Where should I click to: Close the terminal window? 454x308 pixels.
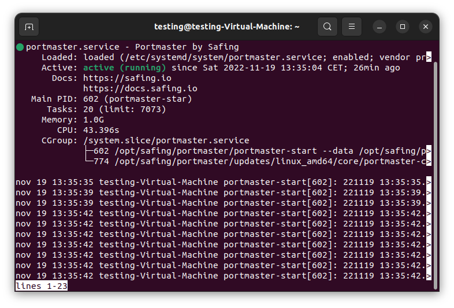pos(426,27)
